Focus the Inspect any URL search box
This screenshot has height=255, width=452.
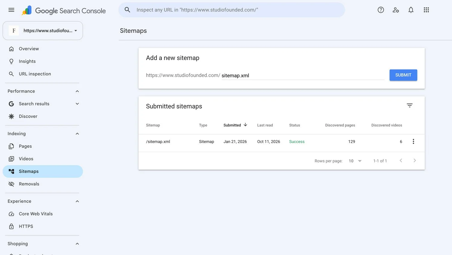tap(232, 10)
